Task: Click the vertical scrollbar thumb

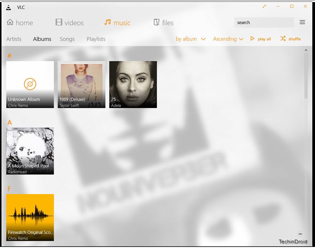Action: click(306, 76)
